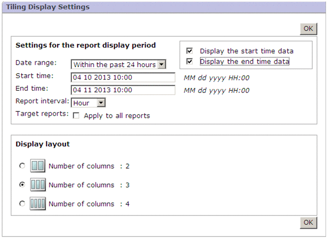Click into the Start time field
The height and width of the screenshot is (240, 327).
[x=123, y=78]
